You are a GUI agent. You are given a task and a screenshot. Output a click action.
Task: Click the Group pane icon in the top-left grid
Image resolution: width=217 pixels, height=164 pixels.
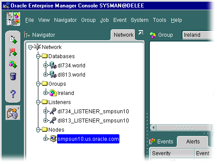17,15
